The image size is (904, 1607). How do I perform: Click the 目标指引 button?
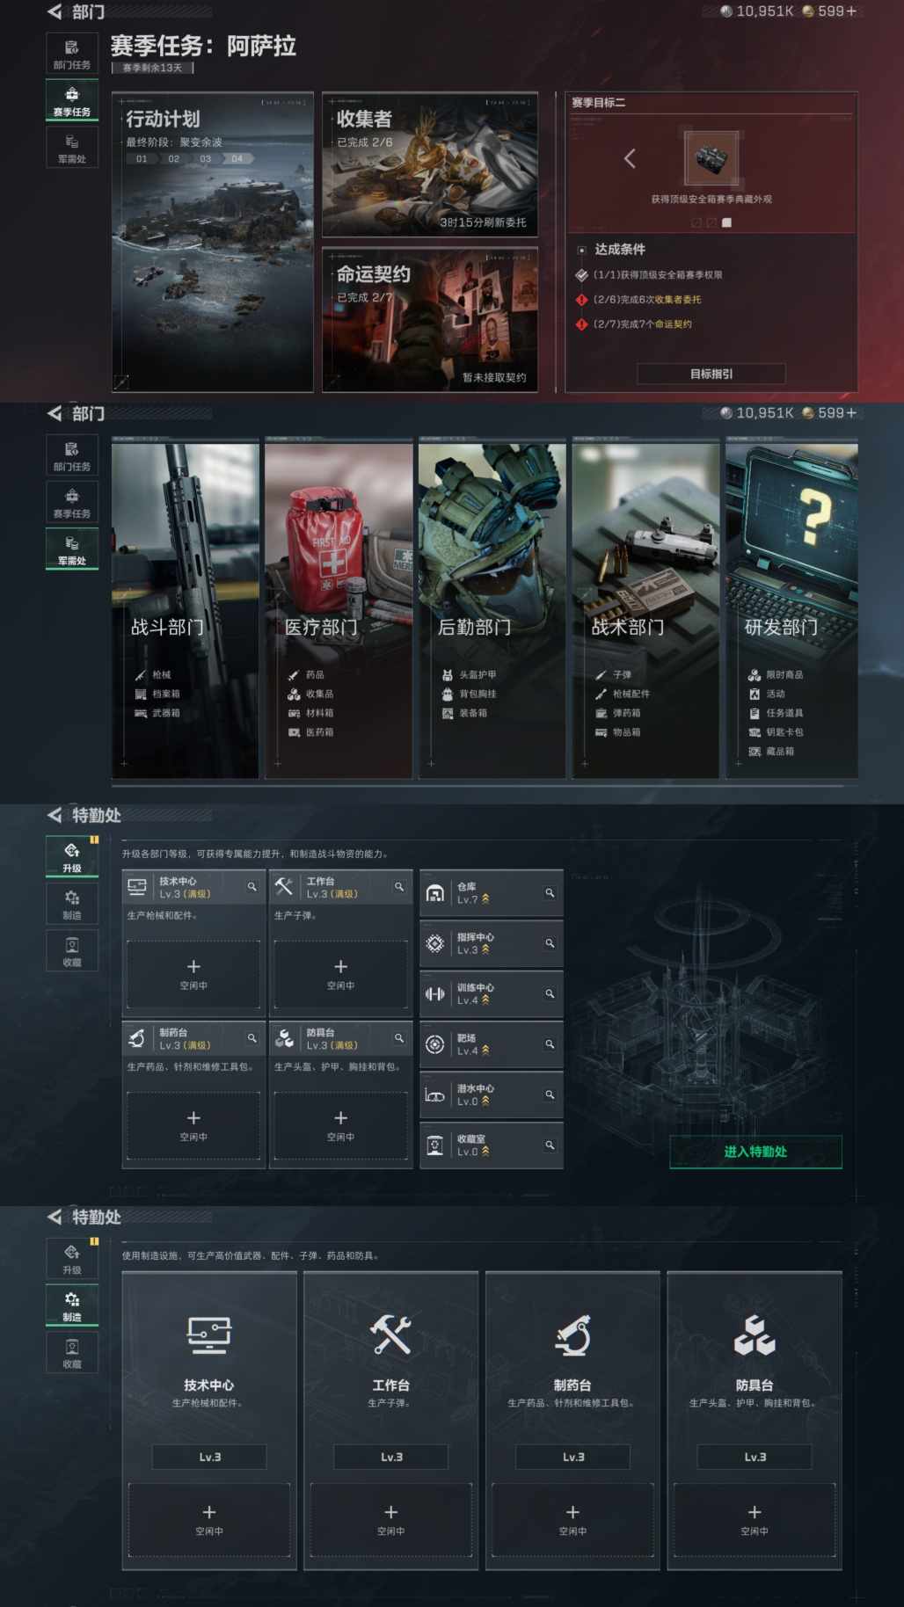click(711, 374)
